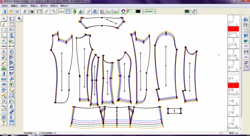Save file with floppy disk icon
250x136 pixels.
17,11
